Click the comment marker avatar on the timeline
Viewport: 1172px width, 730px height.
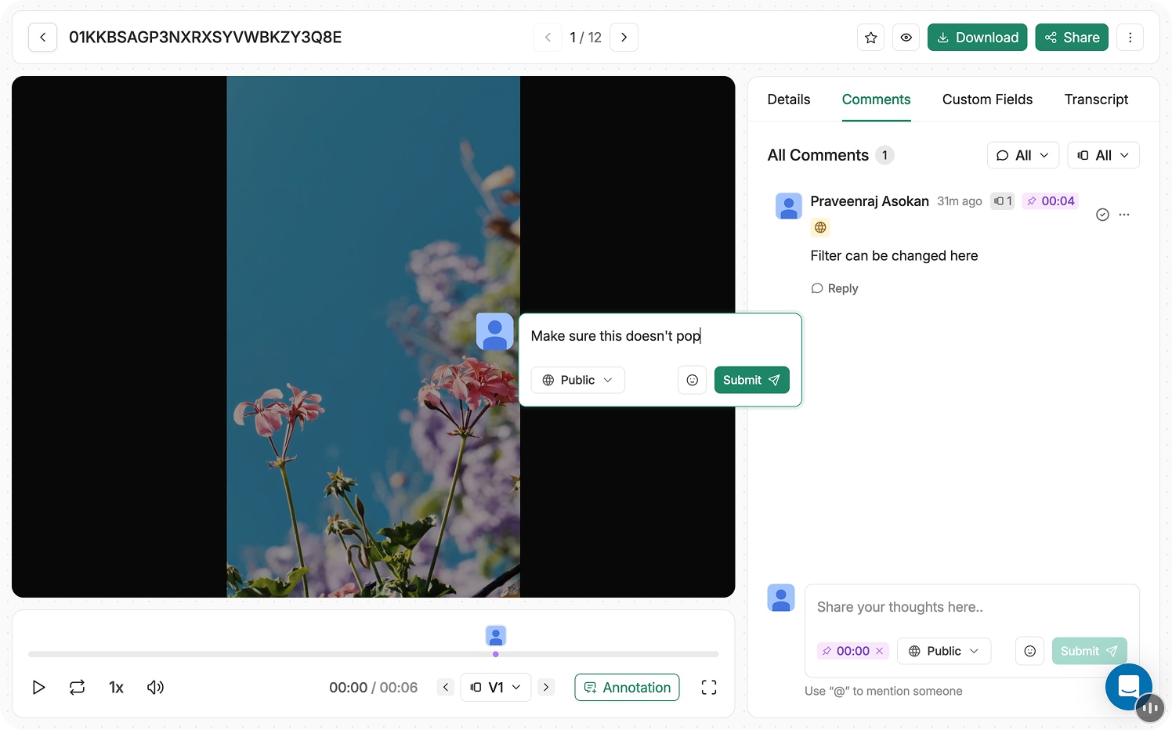[x=496, y=635]
